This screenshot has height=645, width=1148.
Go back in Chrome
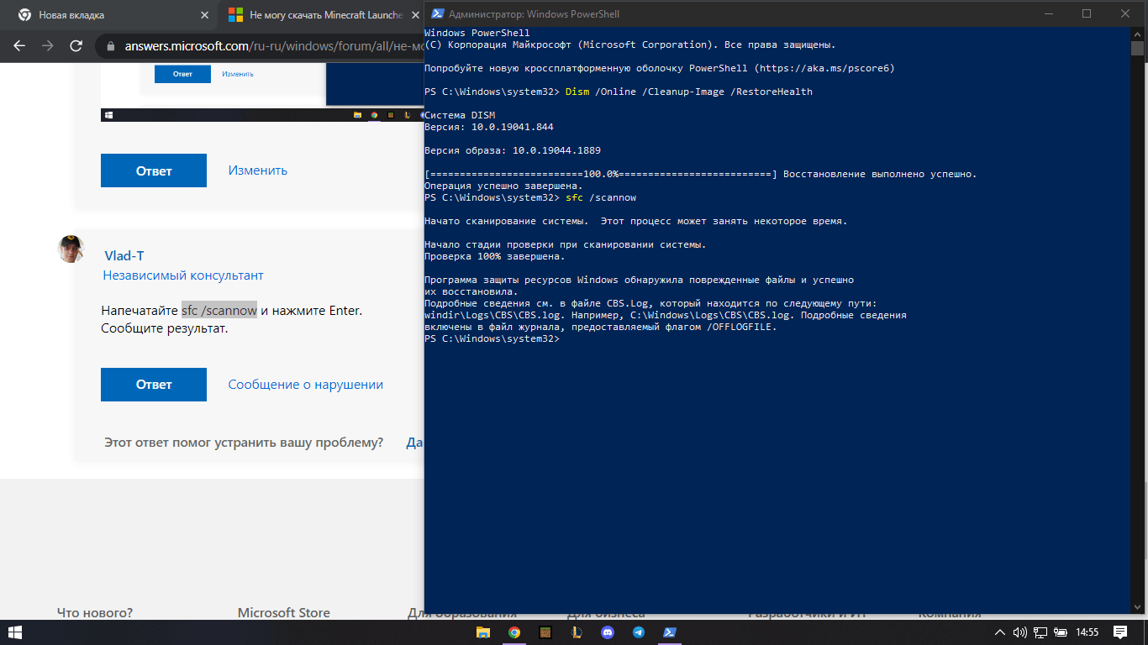[19, 45]
